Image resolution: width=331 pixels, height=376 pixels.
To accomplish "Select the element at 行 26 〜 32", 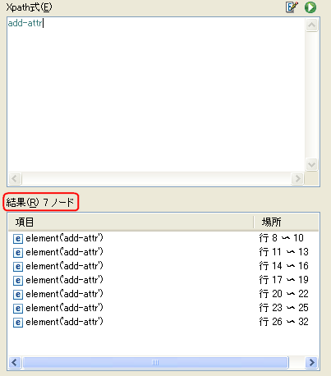I will click(x=163, y=322).
